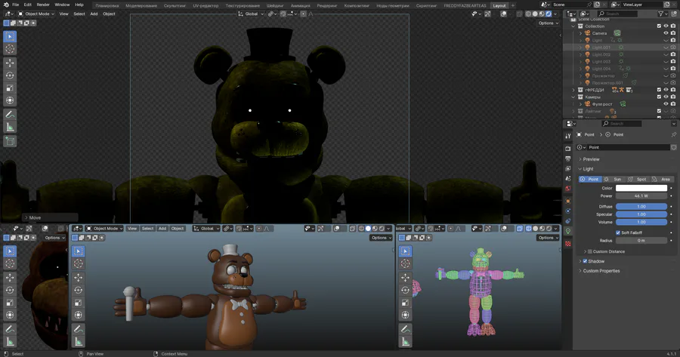Set light type to Area
This screenshot has width=680, height=357.
[x=661, y=179]
